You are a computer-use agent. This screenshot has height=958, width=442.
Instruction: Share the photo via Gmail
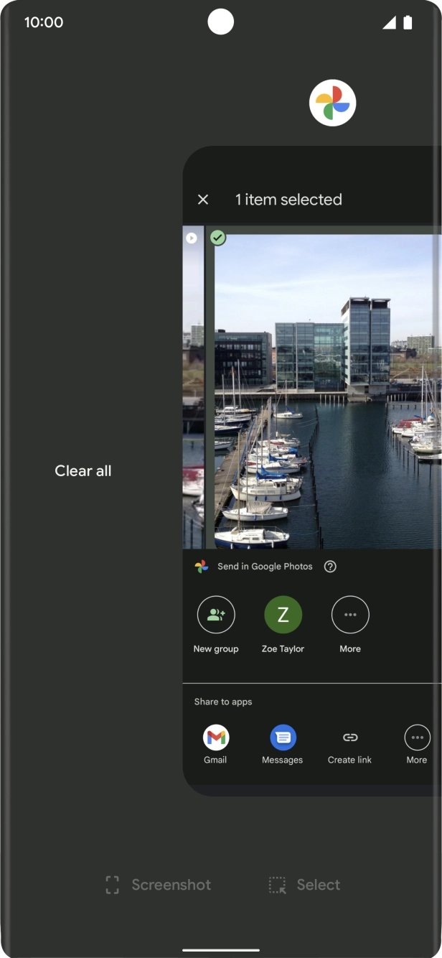tap(215, 738)
